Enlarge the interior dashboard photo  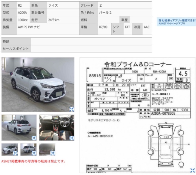coord(72,138)
